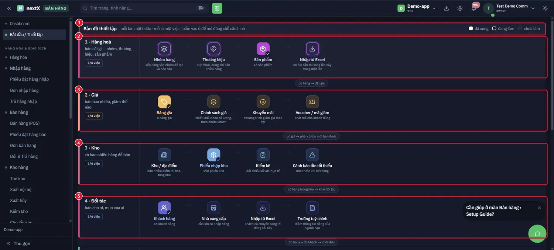Click the Thu gọn collapse button
Image resolution: width=554 pixels, height=250 pixels.
click(18, 243)
